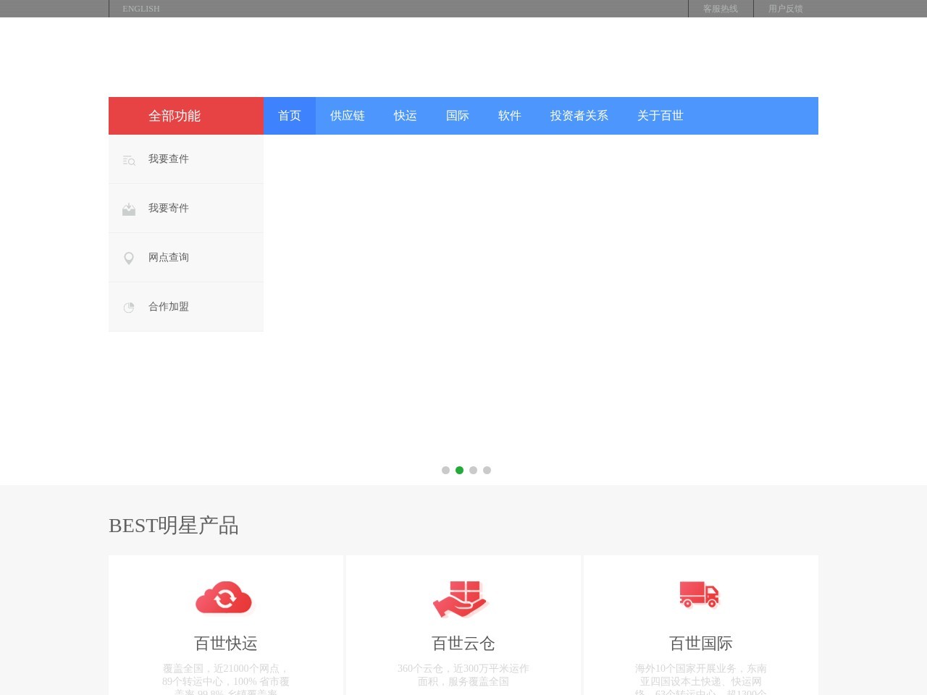Open the 全部功能 red menu header

(x=186, y=116)
